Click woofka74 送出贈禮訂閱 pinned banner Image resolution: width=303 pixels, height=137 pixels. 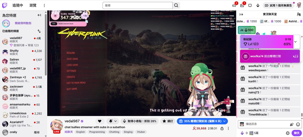click(270, 56)
